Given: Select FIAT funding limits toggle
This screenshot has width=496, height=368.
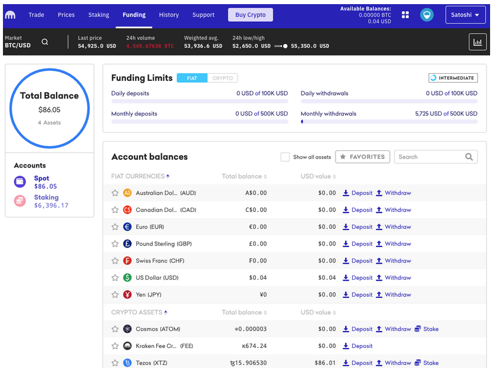Looking at the screenshot, I should pos(192,78).
